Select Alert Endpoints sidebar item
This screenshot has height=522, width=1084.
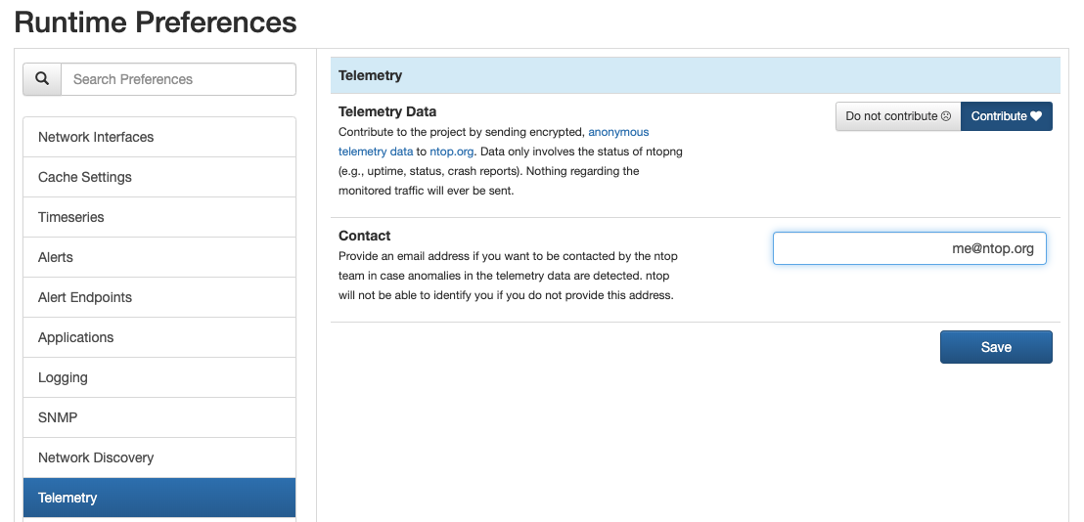pyautogui.click(x=159, y=297)
